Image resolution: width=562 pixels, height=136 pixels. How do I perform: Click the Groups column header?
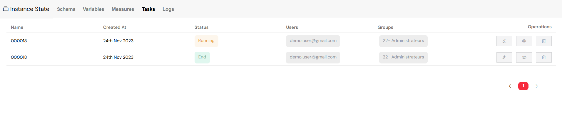click(x=385, y=27)
